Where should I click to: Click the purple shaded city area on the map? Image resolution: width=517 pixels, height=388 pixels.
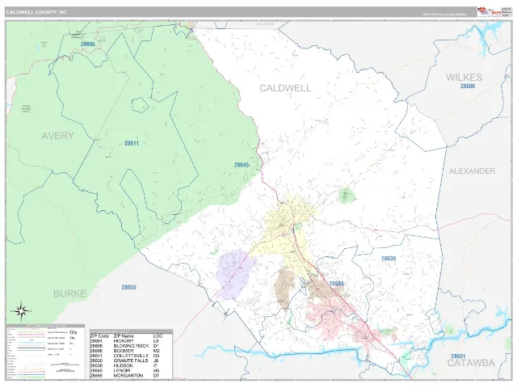pyautogui.click(x=235, y=274)
